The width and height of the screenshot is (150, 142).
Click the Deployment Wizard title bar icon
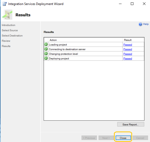4,4
